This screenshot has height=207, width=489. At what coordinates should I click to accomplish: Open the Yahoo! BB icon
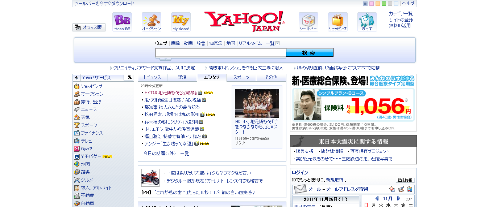122,22
